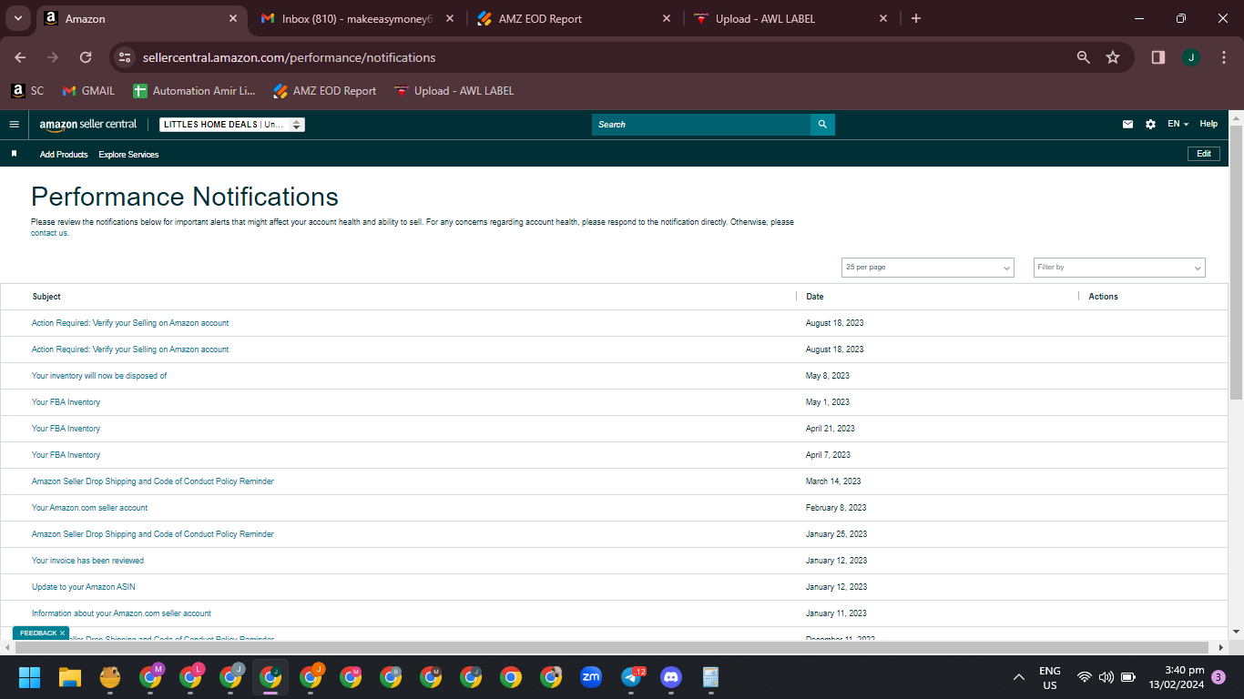Open the GMAIL bookmark
The image size is (1244, 699).
pos(88,91)
